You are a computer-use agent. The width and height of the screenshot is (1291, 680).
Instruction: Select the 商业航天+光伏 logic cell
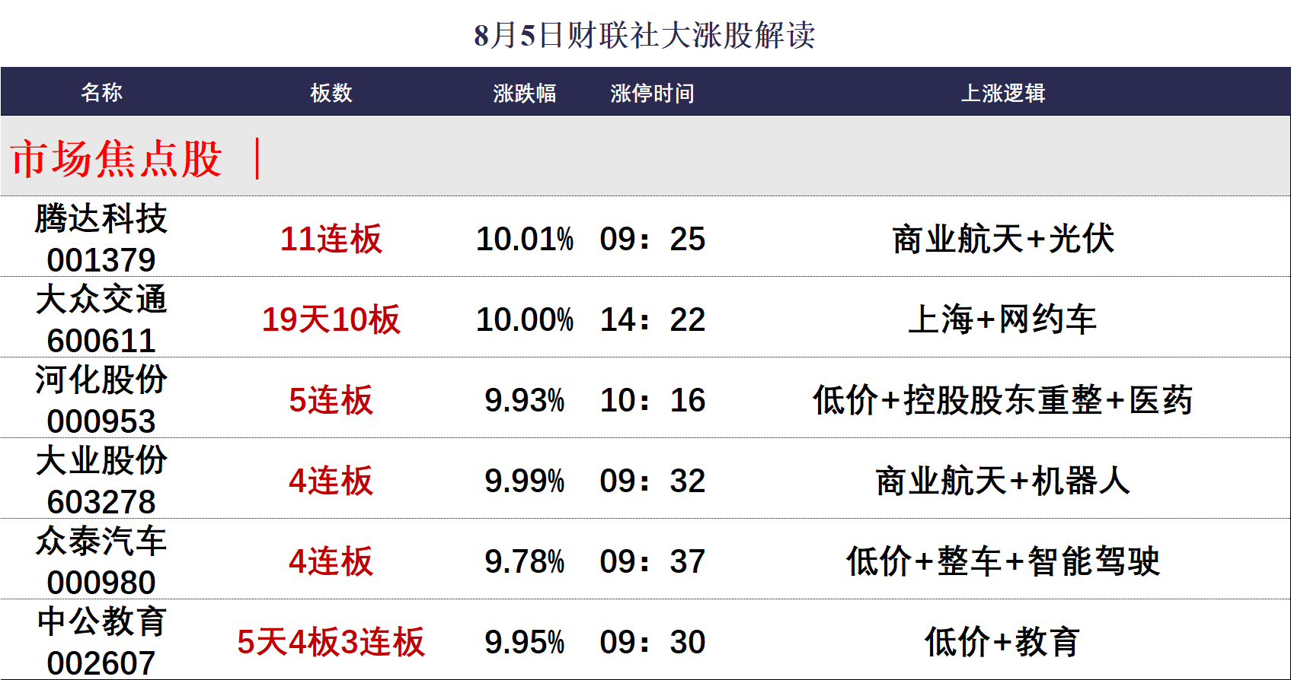pyautogui.click(x=1003, y=239)
